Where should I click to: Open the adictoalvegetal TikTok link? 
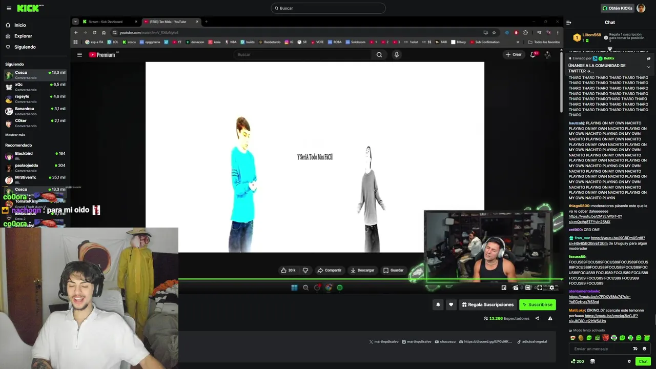(x=532, y=341)
